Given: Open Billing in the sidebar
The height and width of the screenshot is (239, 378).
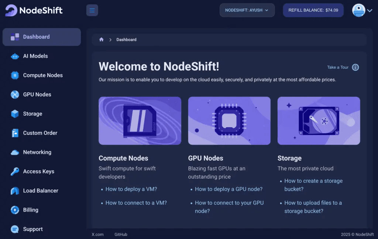Looking at the screenshot, I should coord(31,210).
